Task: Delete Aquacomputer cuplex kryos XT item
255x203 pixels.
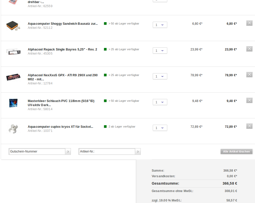Action: 249,126
